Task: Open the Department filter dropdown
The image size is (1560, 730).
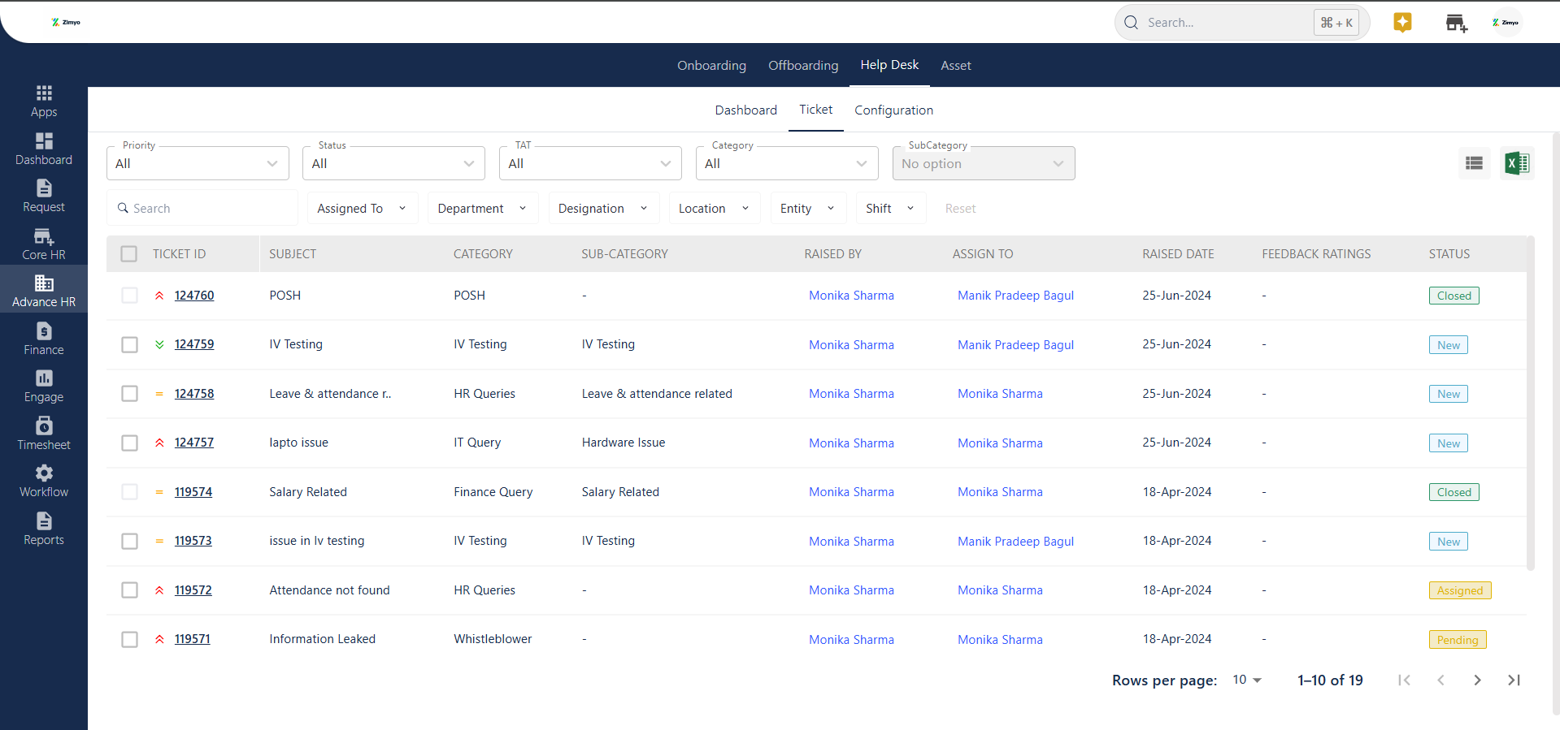Action: 483,209
